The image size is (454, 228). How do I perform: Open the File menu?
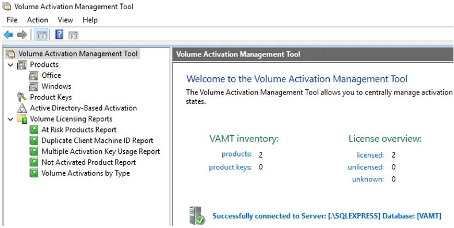click(x=12, y=20)
